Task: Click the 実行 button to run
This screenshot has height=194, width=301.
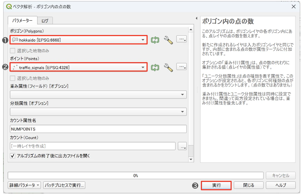Action: (x=216, y=185)
